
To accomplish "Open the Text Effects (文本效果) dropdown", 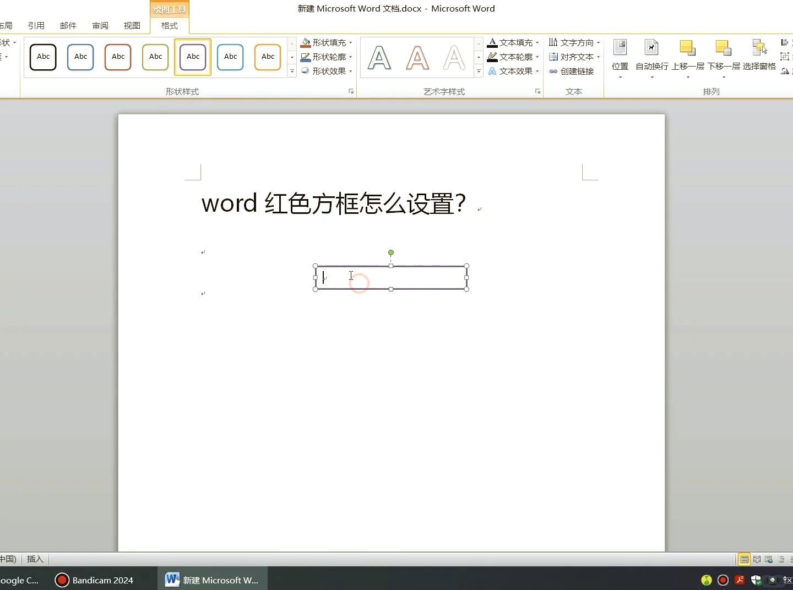I will click(513, 71).
